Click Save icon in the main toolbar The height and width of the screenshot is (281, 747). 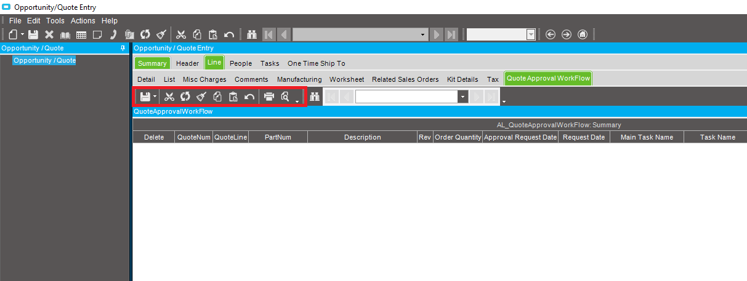[33, 34]
